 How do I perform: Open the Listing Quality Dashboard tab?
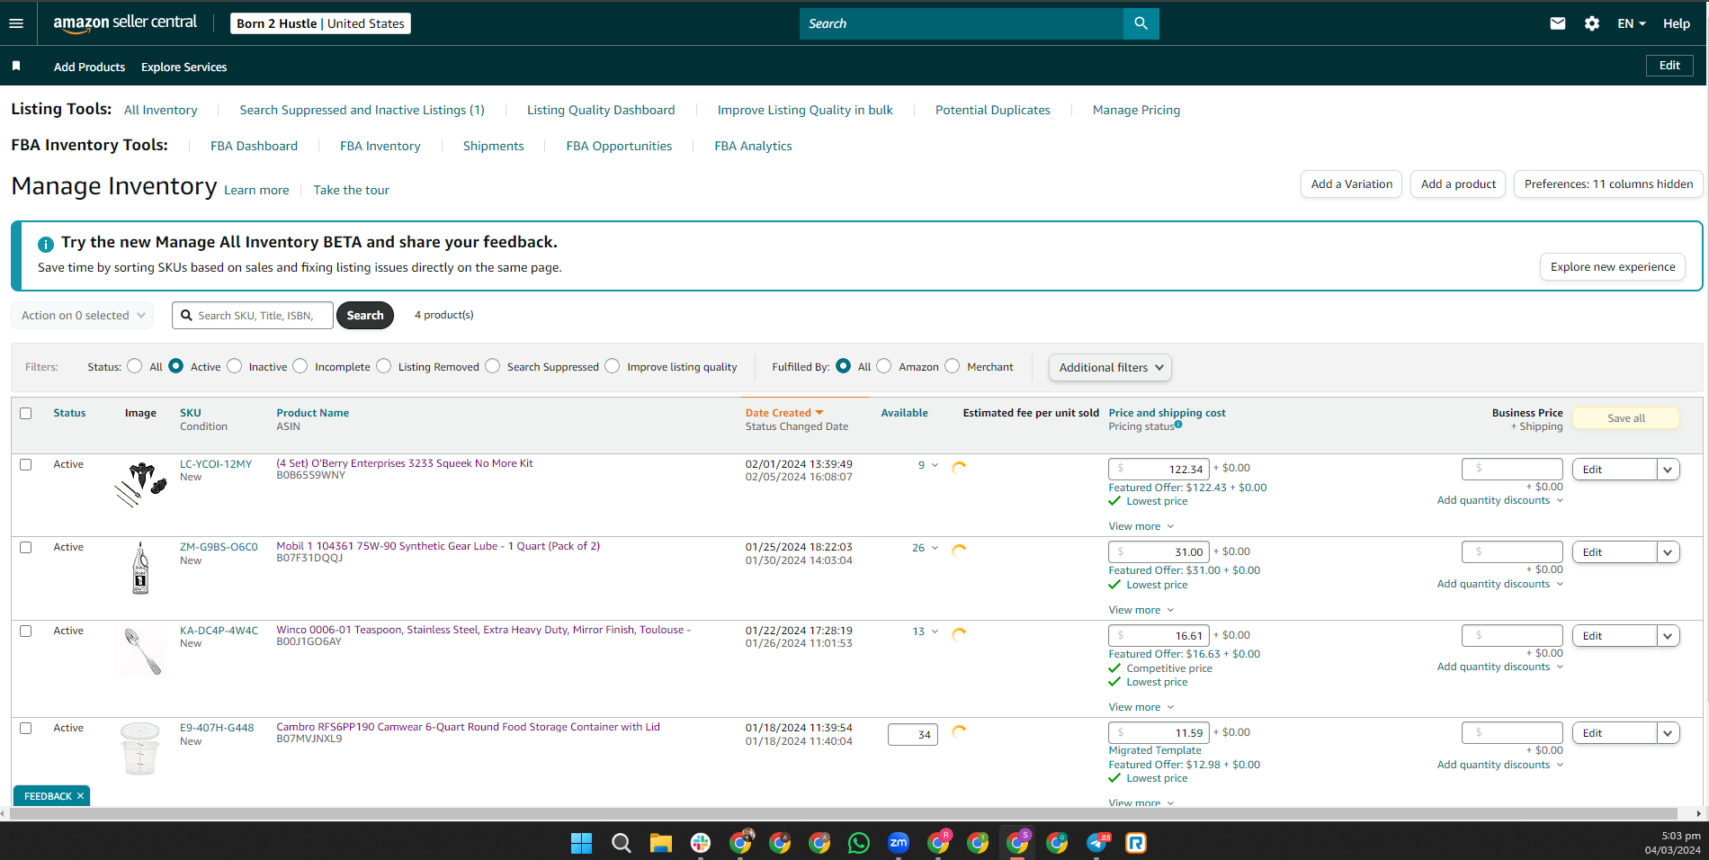(601, 110)
